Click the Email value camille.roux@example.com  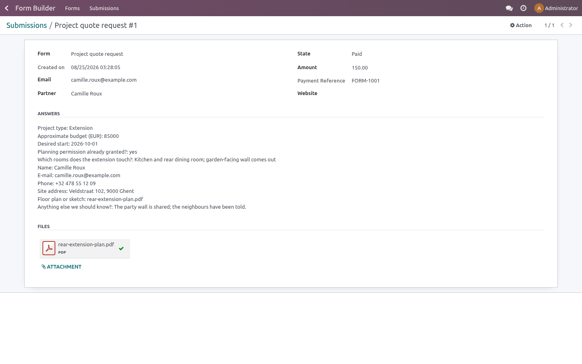coord(104,80)
